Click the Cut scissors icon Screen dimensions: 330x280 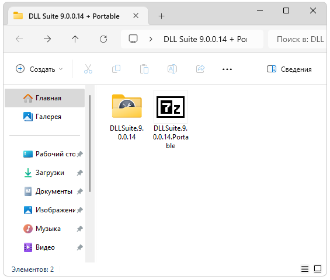tap(88, 69)
